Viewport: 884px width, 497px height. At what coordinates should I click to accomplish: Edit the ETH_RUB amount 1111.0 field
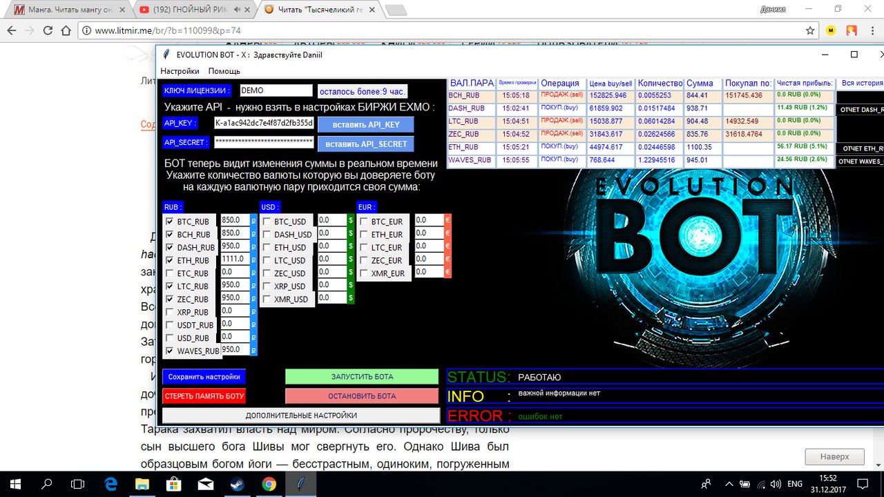234,259
